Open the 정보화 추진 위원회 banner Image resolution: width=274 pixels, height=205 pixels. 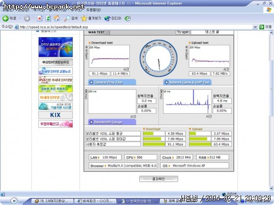pos(55,89)
